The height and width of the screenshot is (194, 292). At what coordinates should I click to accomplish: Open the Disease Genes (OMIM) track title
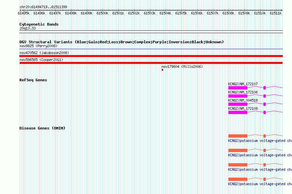point(42,128)
